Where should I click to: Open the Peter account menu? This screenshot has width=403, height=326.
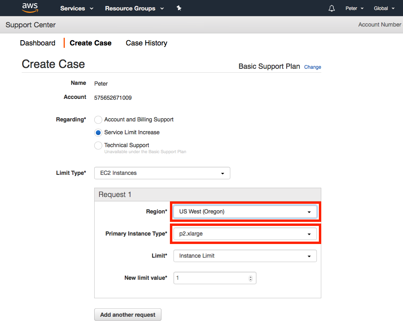pos(354,8)
